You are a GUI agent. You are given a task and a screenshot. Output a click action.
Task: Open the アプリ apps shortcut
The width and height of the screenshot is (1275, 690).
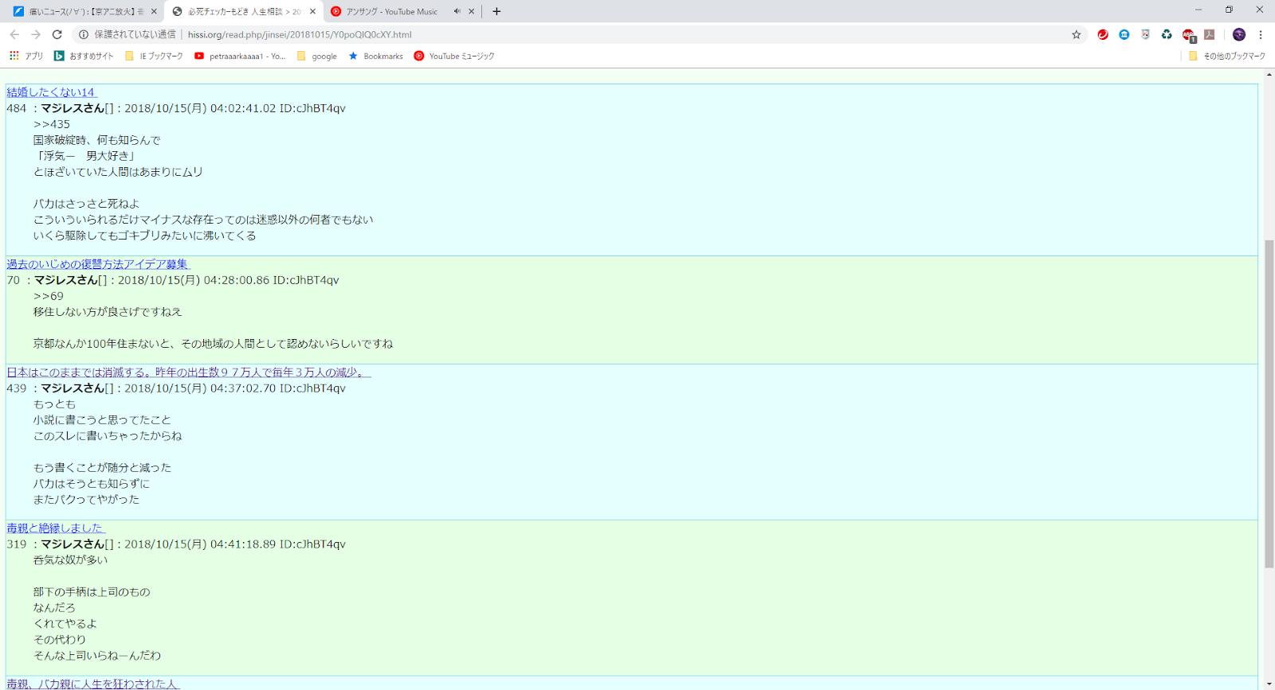(x=26, y=56)
